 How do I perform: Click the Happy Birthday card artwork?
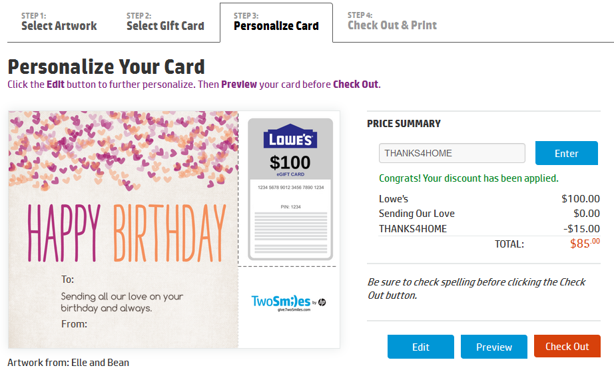point(123,230)
